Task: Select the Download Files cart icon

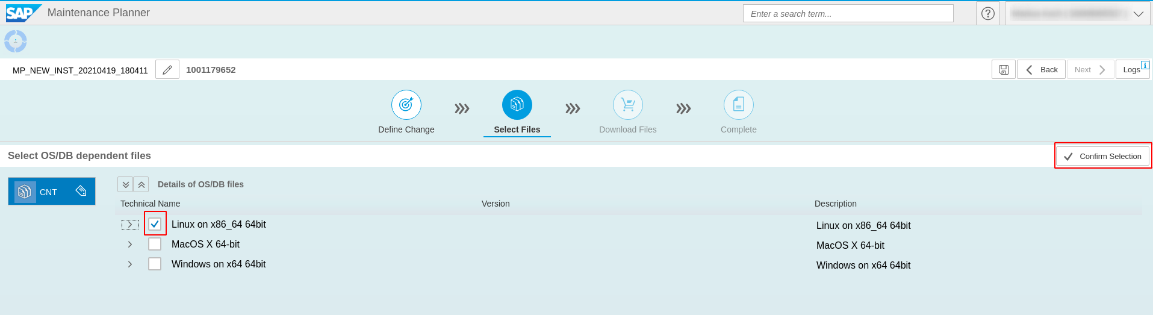Action: (628, 105)
